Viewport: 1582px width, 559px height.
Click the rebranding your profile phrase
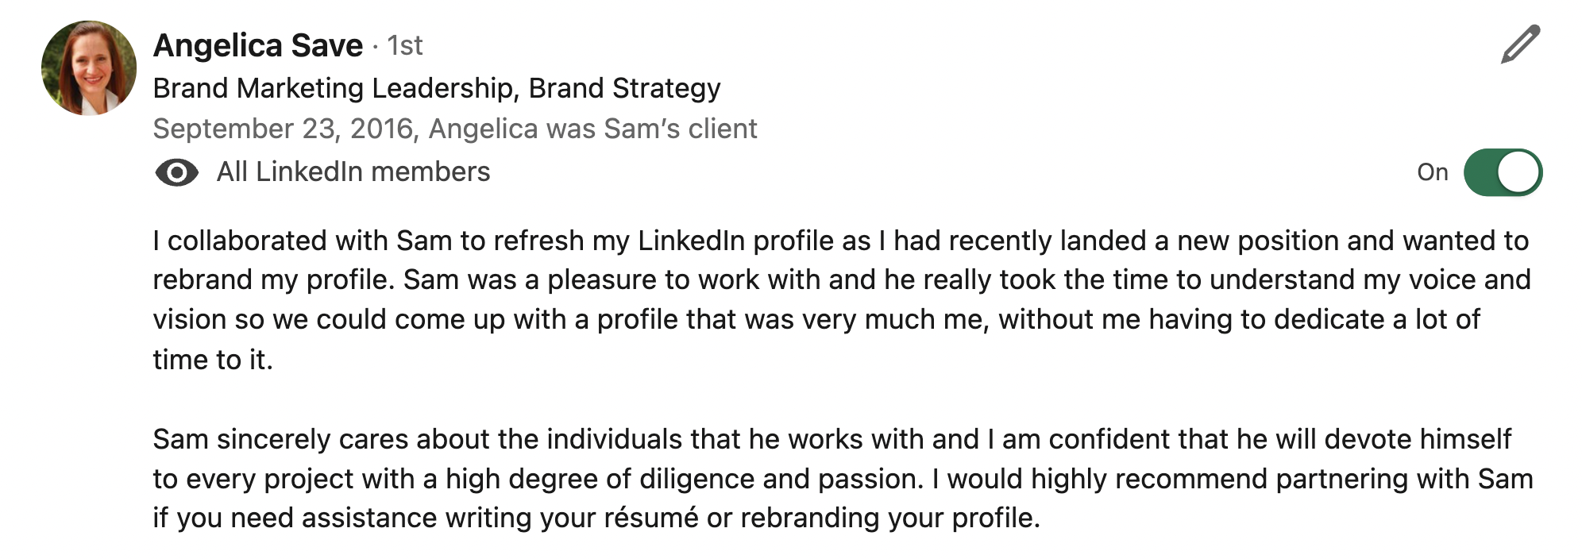pos(890,518)
